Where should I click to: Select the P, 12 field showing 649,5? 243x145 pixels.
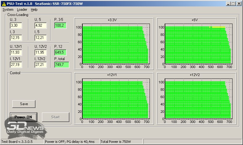pyautogui.click(x=60, y=52)
